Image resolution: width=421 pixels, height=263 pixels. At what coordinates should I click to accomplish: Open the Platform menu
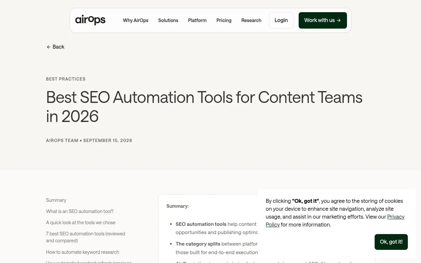pos(197,20)
